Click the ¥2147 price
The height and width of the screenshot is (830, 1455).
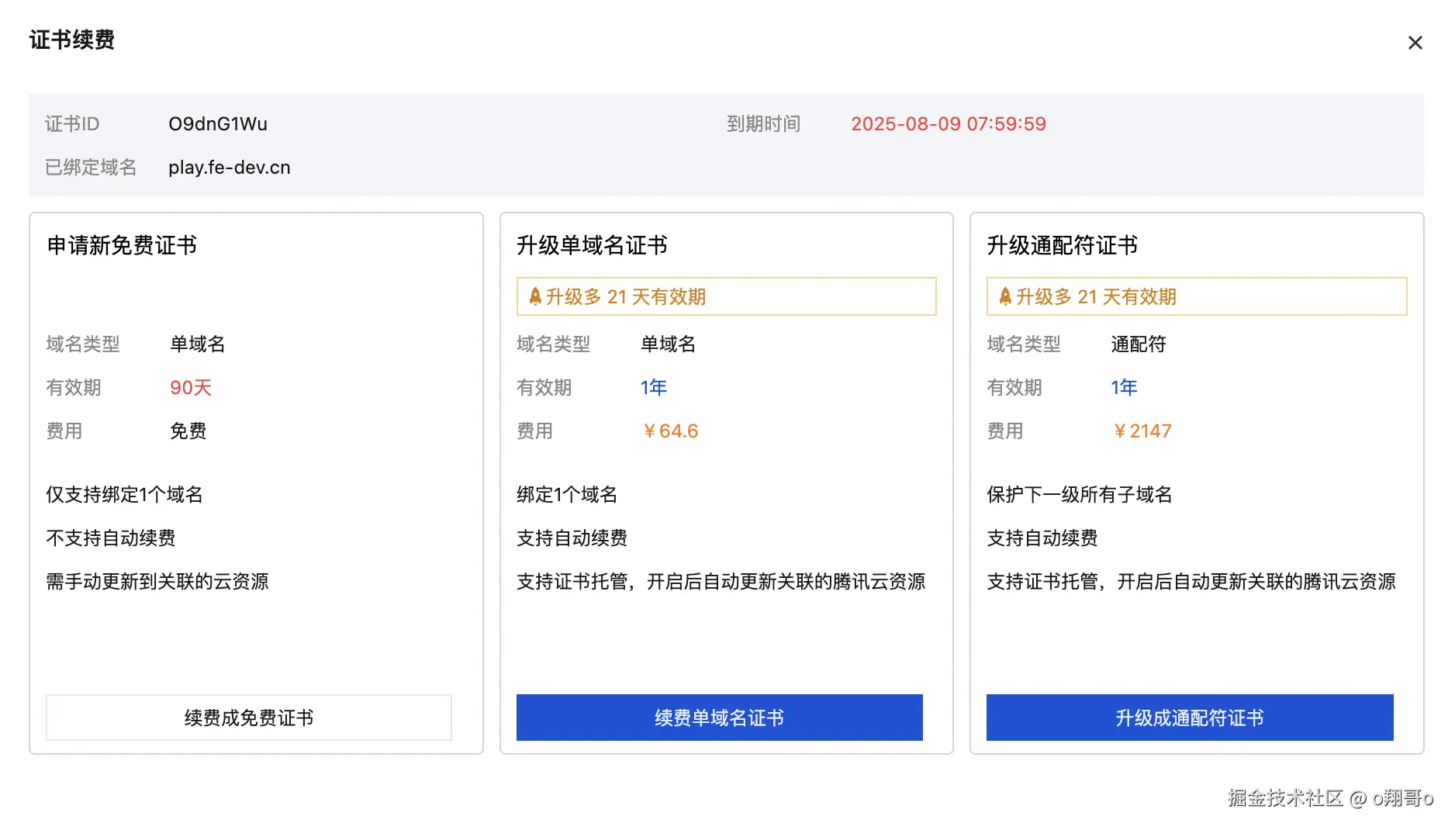(x=1142, y=431)
